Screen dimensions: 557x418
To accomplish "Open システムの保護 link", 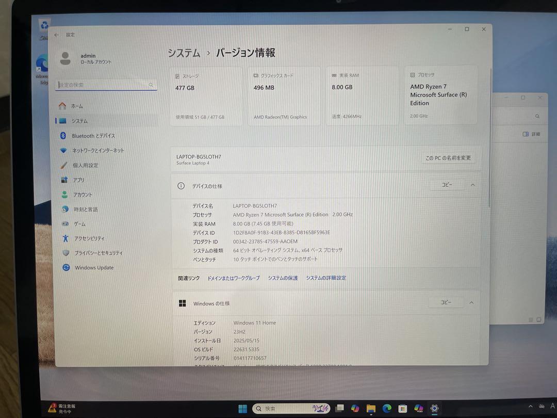I will pos(283,278).
